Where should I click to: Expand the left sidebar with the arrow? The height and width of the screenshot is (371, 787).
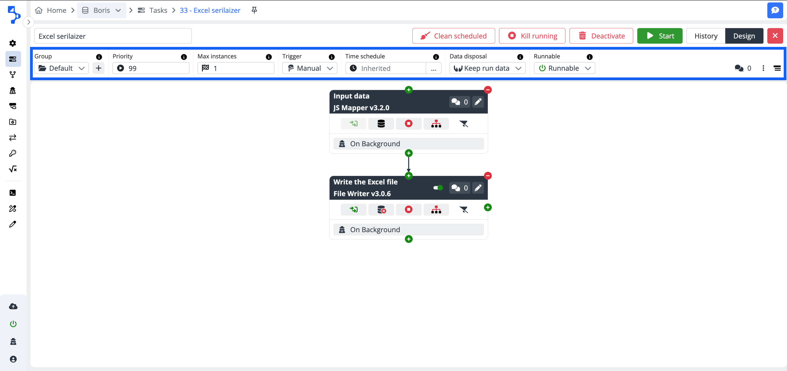pyautogui.click(x=29, y=22)
